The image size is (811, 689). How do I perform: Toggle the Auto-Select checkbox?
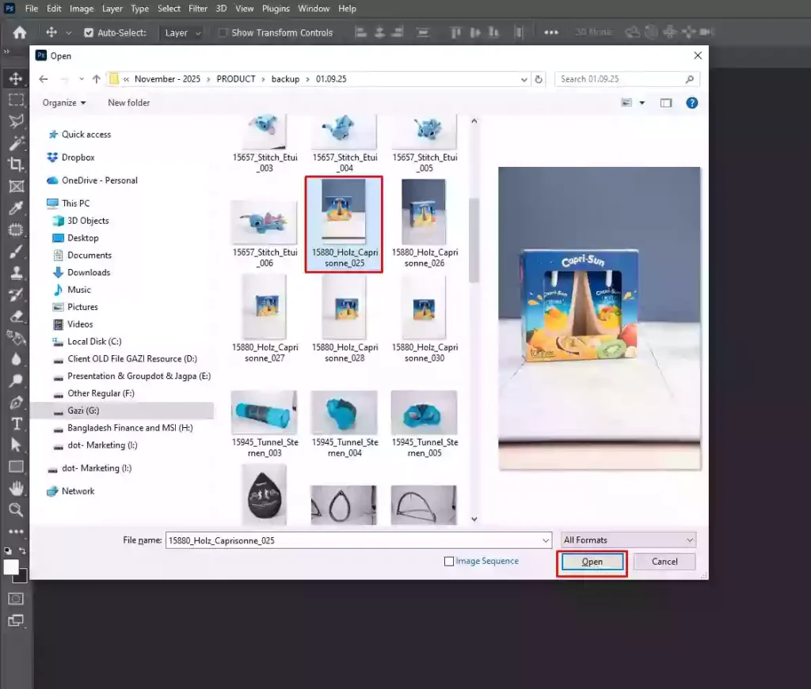89,32
